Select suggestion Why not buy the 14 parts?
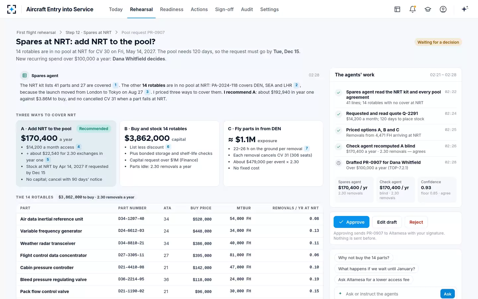The height and width of the screenshot is (299, 478). 363,258
